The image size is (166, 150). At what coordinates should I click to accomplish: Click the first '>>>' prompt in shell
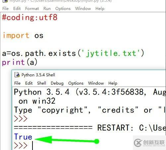[21, 119]
